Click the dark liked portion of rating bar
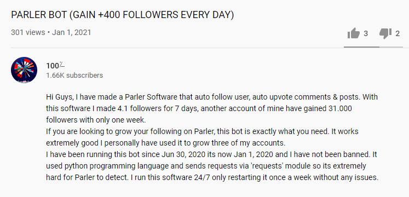Image resolution: width=409 pixels, height=197 pixels. pyautogui.click(x=361, y=47)
